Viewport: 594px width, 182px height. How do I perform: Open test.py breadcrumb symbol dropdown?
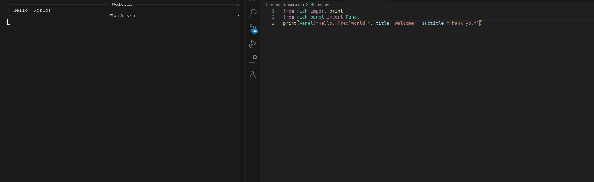click(x=323, y=5)
